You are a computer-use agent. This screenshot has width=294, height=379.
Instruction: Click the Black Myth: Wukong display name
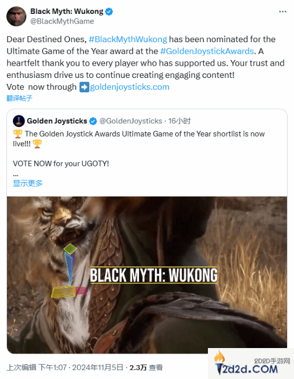67,11
